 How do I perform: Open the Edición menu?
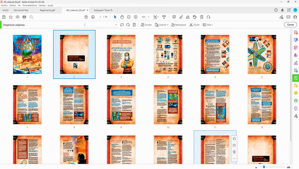13,5
